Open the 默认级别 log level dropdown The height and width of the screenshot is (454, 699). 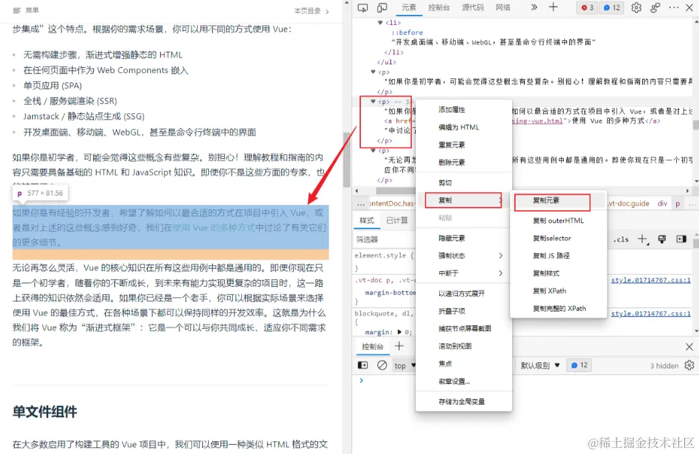540,366
